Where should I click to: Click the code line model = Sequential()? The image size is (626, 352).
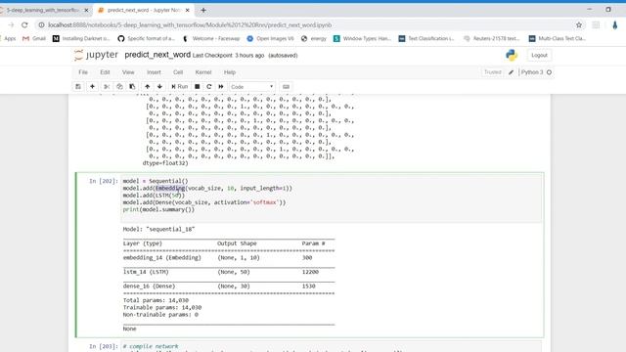[x=156, y=181]
